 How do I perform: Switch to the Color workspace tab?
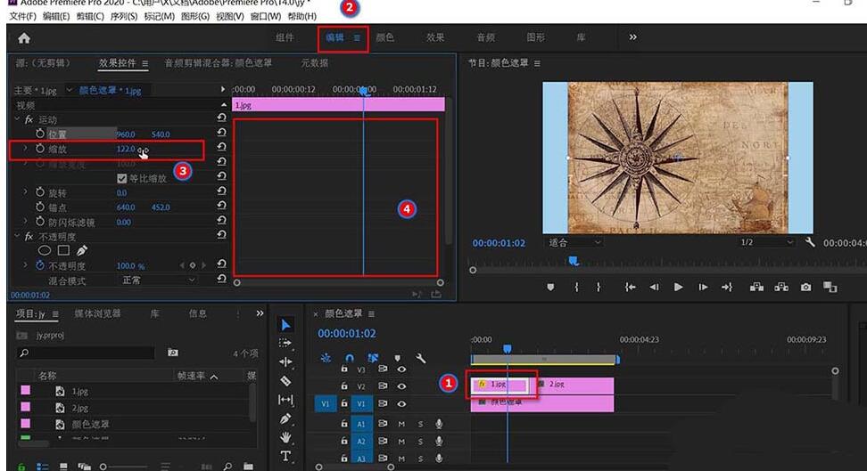384,37
